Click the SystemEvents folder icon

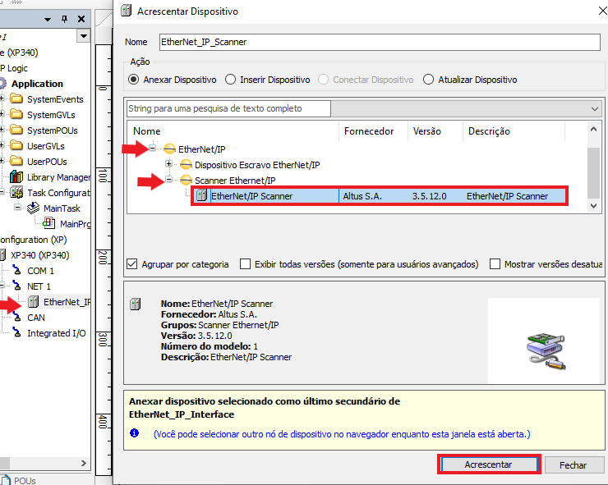[16, 99]
